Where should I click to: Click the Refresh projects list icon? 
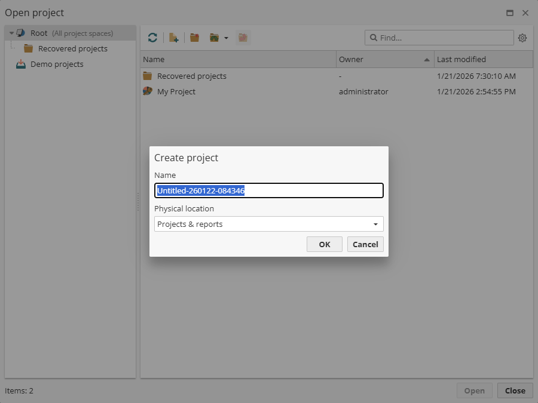(x=152, y=37)
